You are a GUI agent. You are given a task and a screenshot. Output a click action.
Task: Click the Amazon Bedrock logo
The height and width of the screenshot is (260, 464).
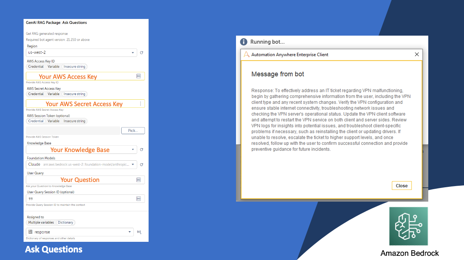point(409,226)
